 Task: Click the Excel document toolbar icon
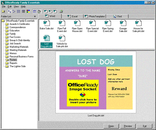(x=50, y=11)
